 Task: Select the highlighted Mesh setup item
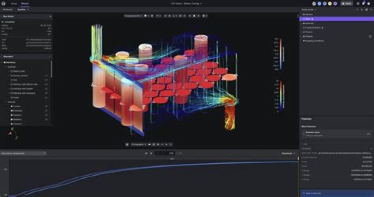(336, 19)
